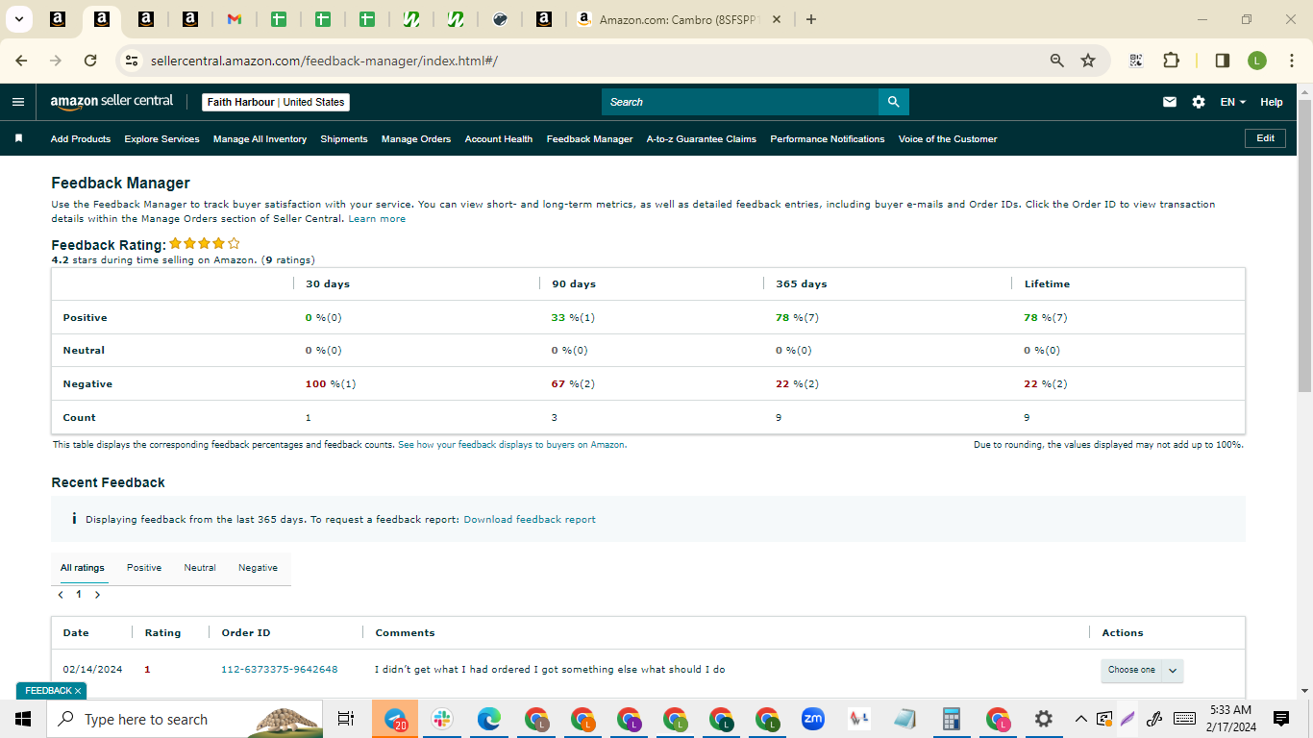This screenshot has height=738, width=1313.
Task: Open Explore Services in the navigation bar
Action: point(162,139)
